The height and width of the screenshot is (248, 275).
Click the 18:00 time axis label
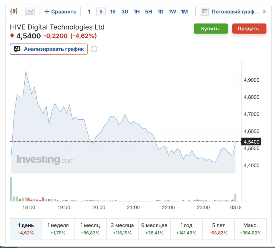(29, 208)
